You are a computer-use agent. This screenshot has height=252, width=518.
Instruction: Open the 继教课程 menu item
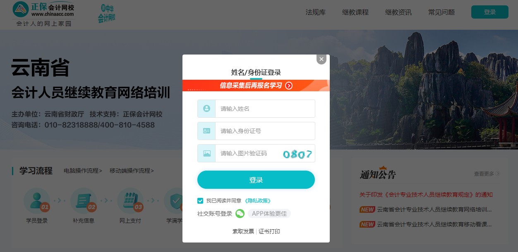tap(355, 12)
